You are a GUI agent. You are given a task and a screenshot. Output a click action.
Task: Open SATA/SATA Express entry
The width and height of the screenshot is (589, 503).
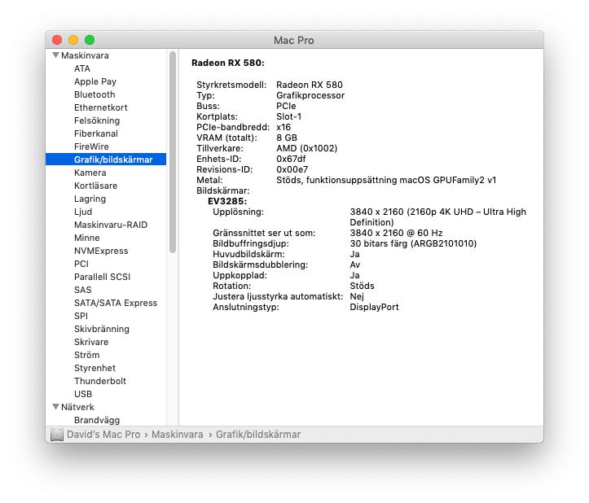115,303
